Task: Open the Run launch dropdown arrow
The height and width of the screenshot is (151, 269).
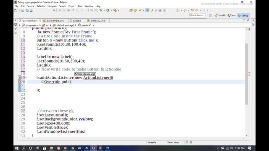Action: 111,10
